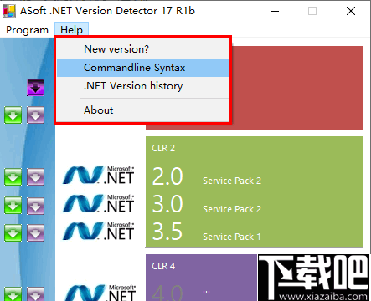Click green download icon for .NET 4.0
The height and width of the screenshot is (301, 371).
(x=13, y=293)
